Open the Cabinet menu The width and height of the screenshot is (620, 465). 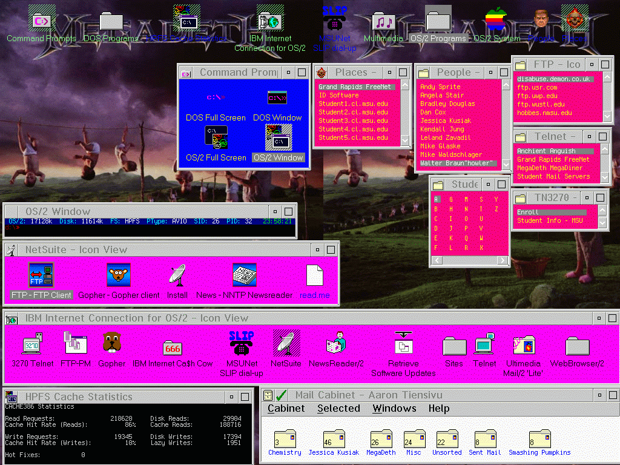click(x=286, y=408)
